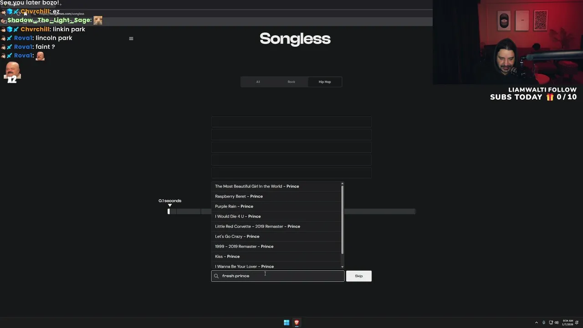Switch to the Rock genre tab
The width and height of the screenshot is (583, 328).
[x=291, y=82]
